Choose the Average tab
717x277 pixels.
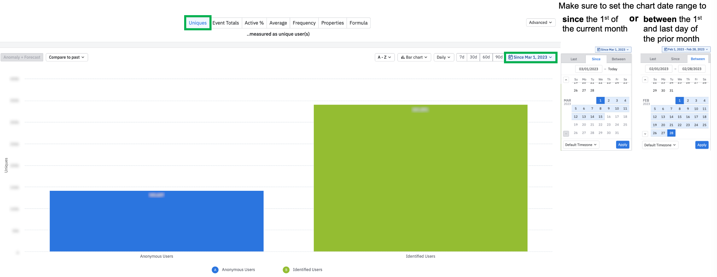[278, 23]
